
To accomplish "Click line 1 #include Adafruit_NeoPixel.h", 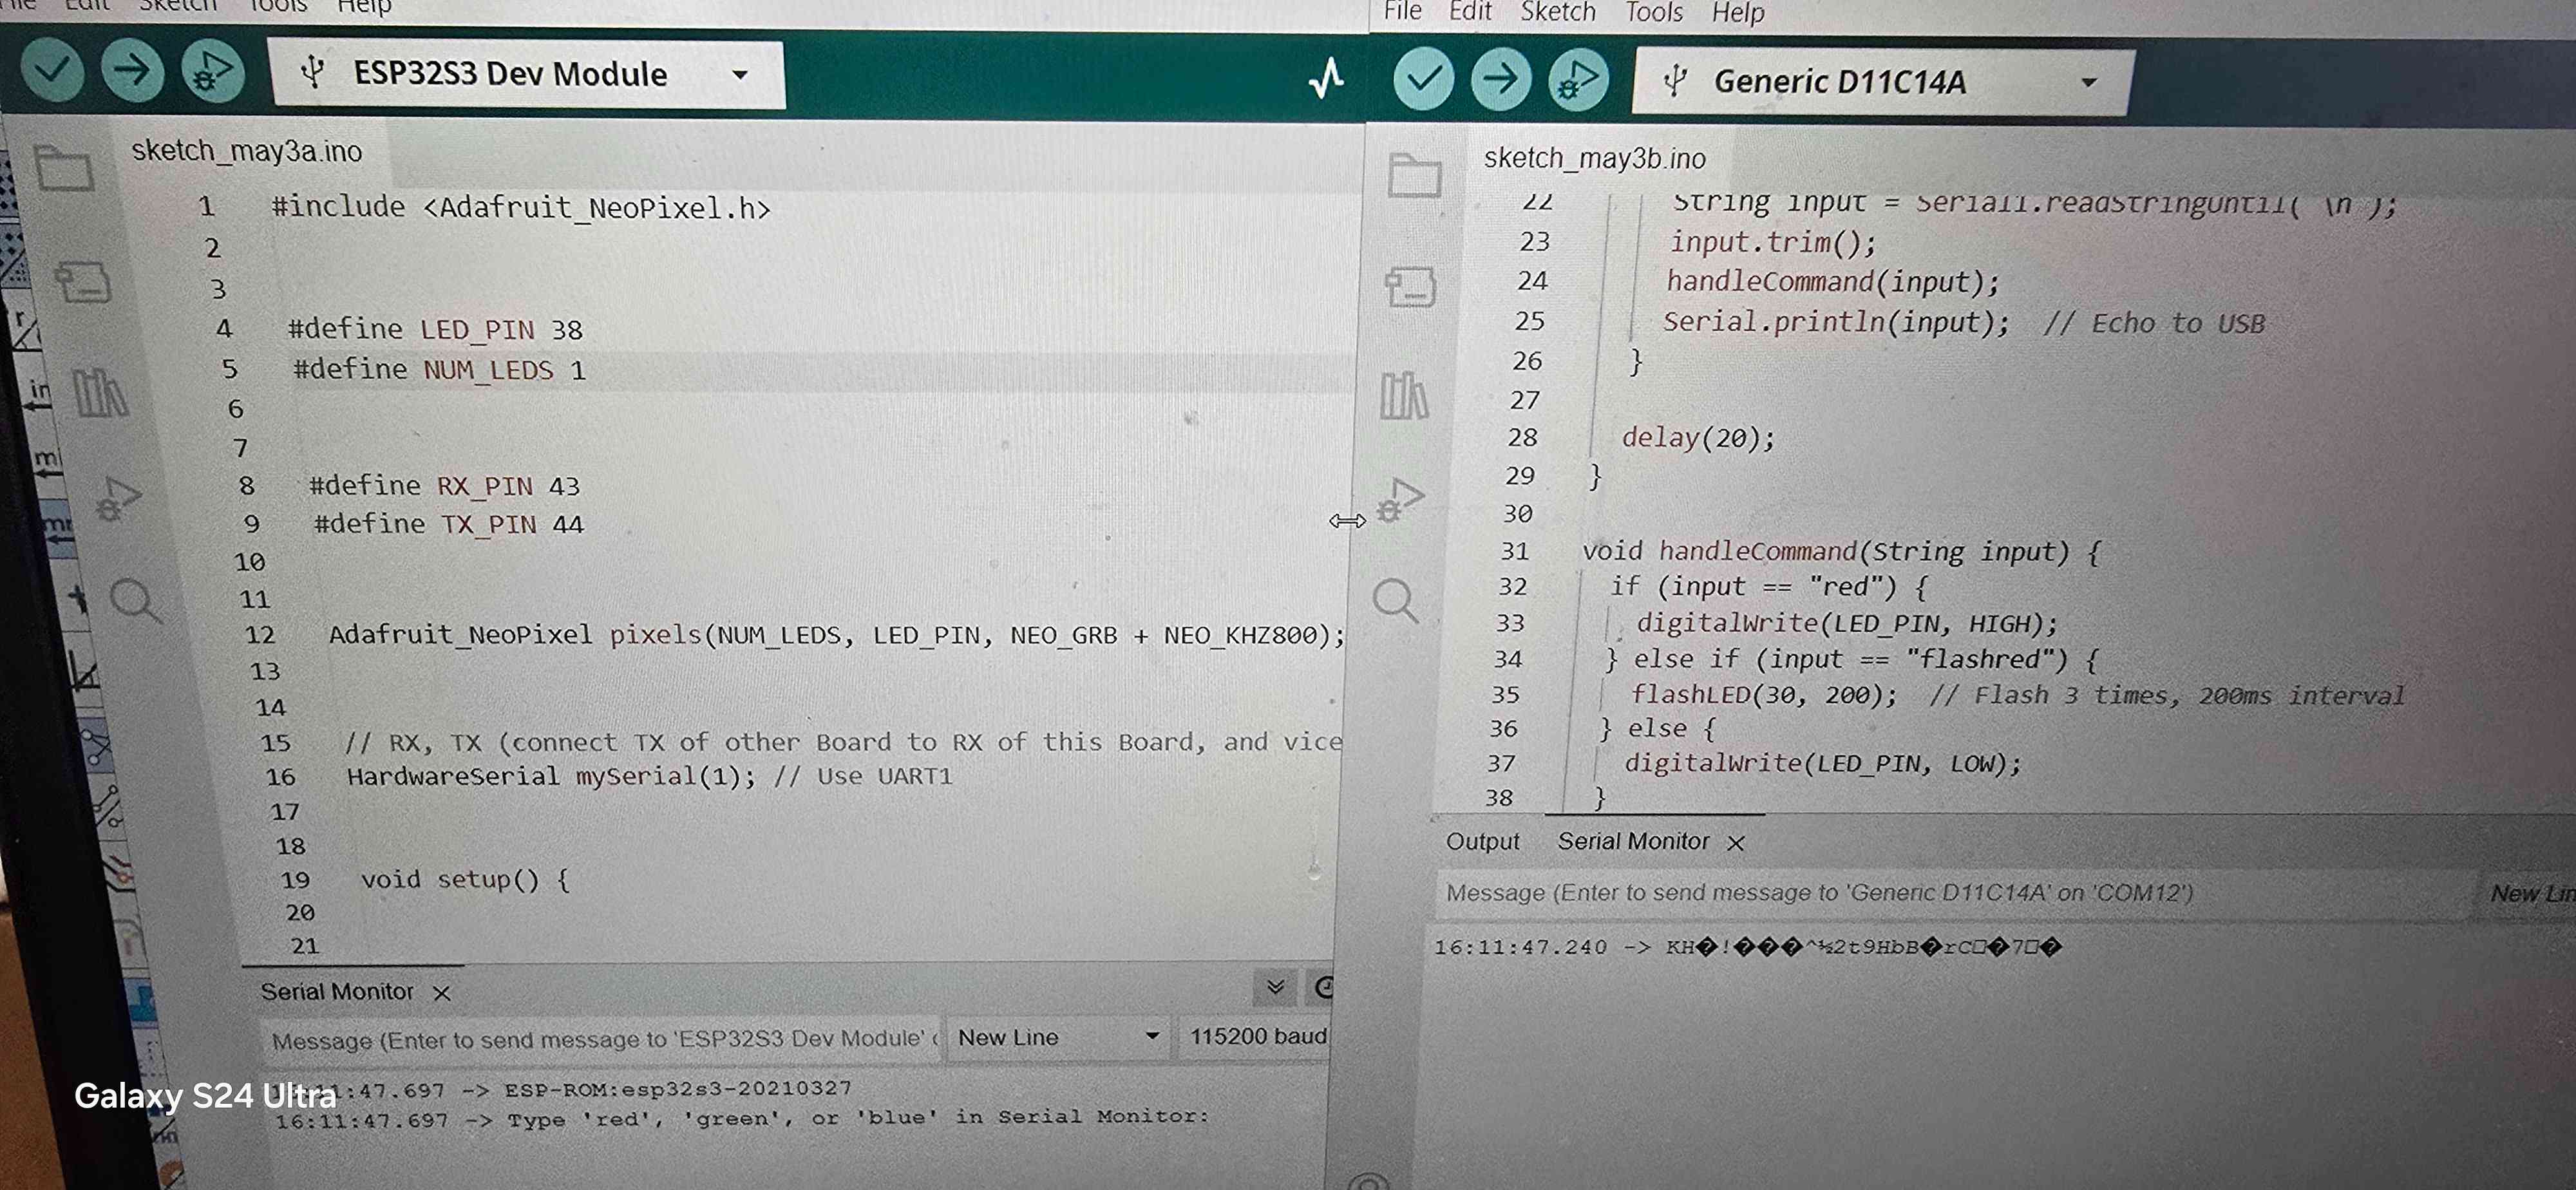I will click(520, 207).
